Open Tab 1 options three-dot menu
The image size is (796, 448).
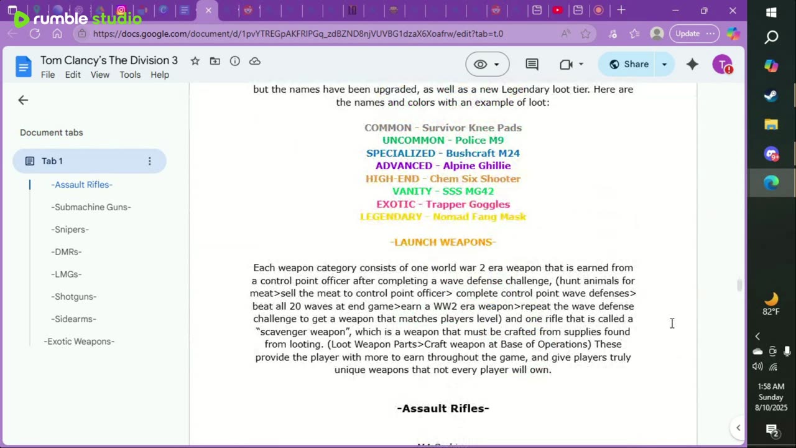(x=149, y=161)
